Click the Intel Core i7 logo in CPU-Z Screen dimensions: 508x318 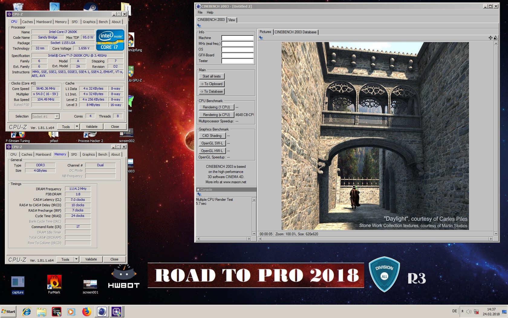(110, 40)
